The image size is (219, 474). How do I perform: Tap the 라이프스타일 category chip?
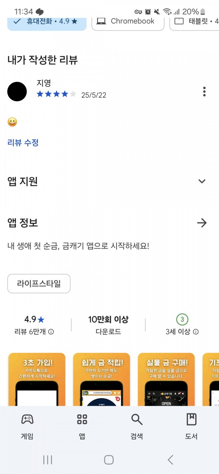[x=39, y=284]
